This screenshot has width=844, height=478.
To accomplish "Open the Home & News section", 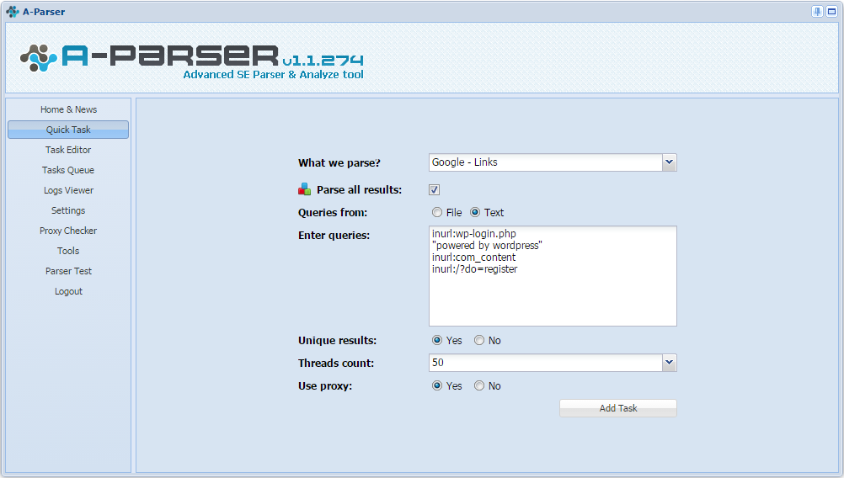I will click(68, 109).
